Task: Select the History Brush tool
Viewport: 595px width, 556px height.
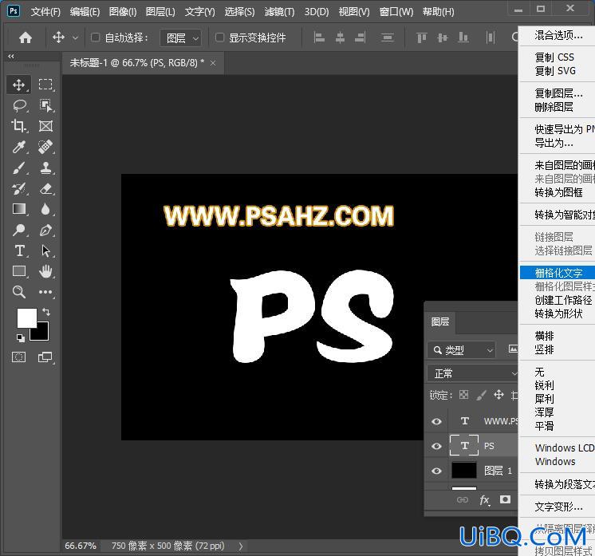Action: [19, 188]
